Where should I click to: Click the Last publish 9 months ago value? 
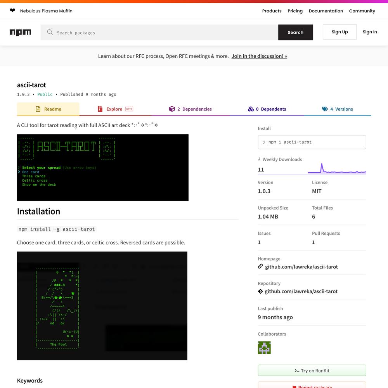(x=275, y=317)
